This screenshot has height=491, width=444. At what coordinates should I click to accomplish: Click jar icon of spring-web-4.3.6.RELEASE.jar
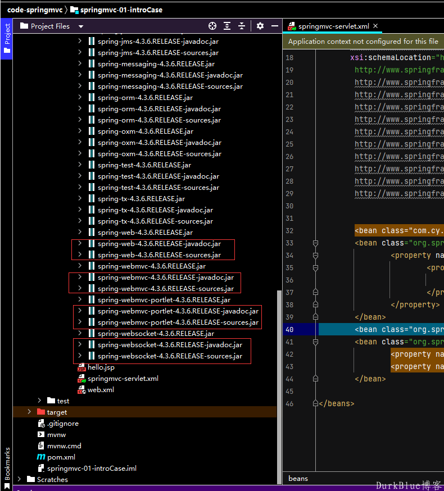tap(92, 232)
